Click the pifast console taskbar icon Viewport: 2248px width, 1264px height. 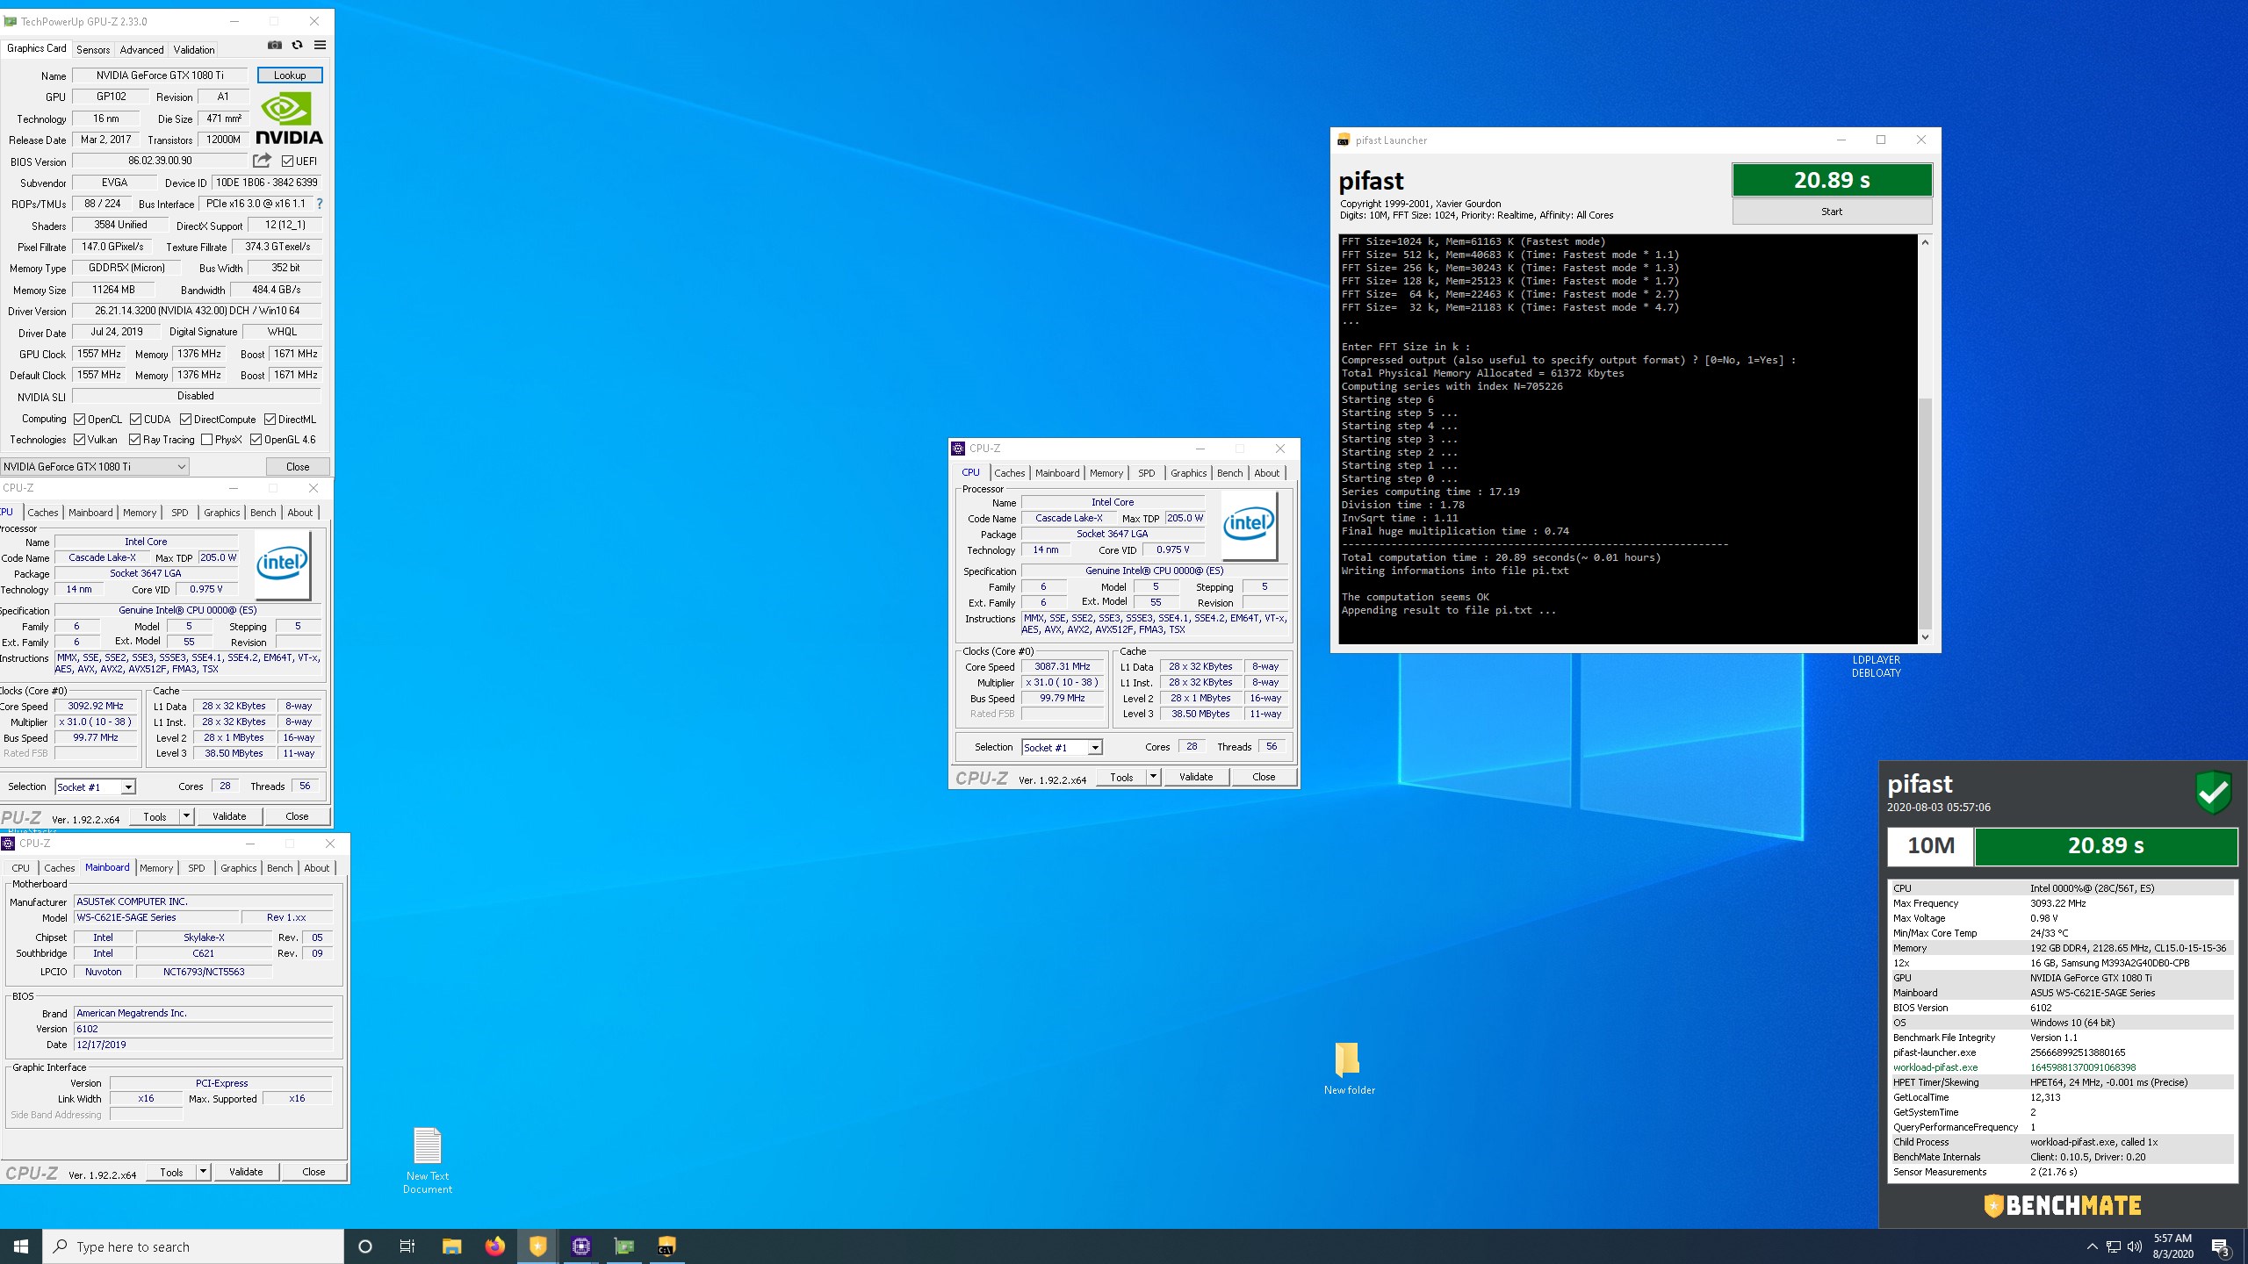[666, 1246]
